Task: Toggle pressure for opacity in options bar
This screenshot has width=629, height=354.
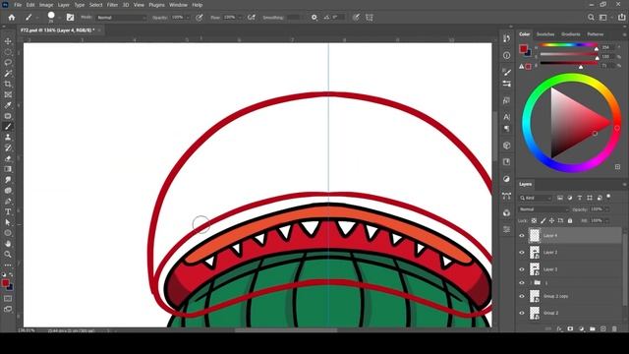Action: tap(200, 18)
